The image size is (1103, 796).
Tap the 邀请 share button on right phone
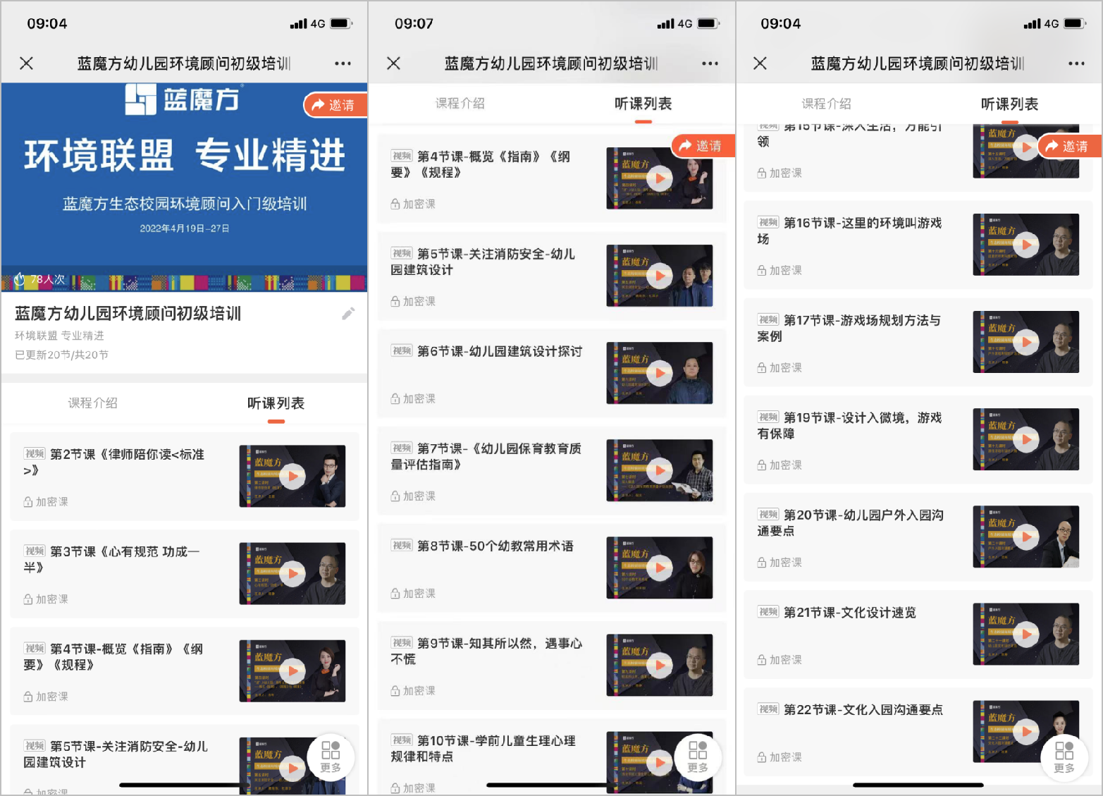[x=1069, y=146]
